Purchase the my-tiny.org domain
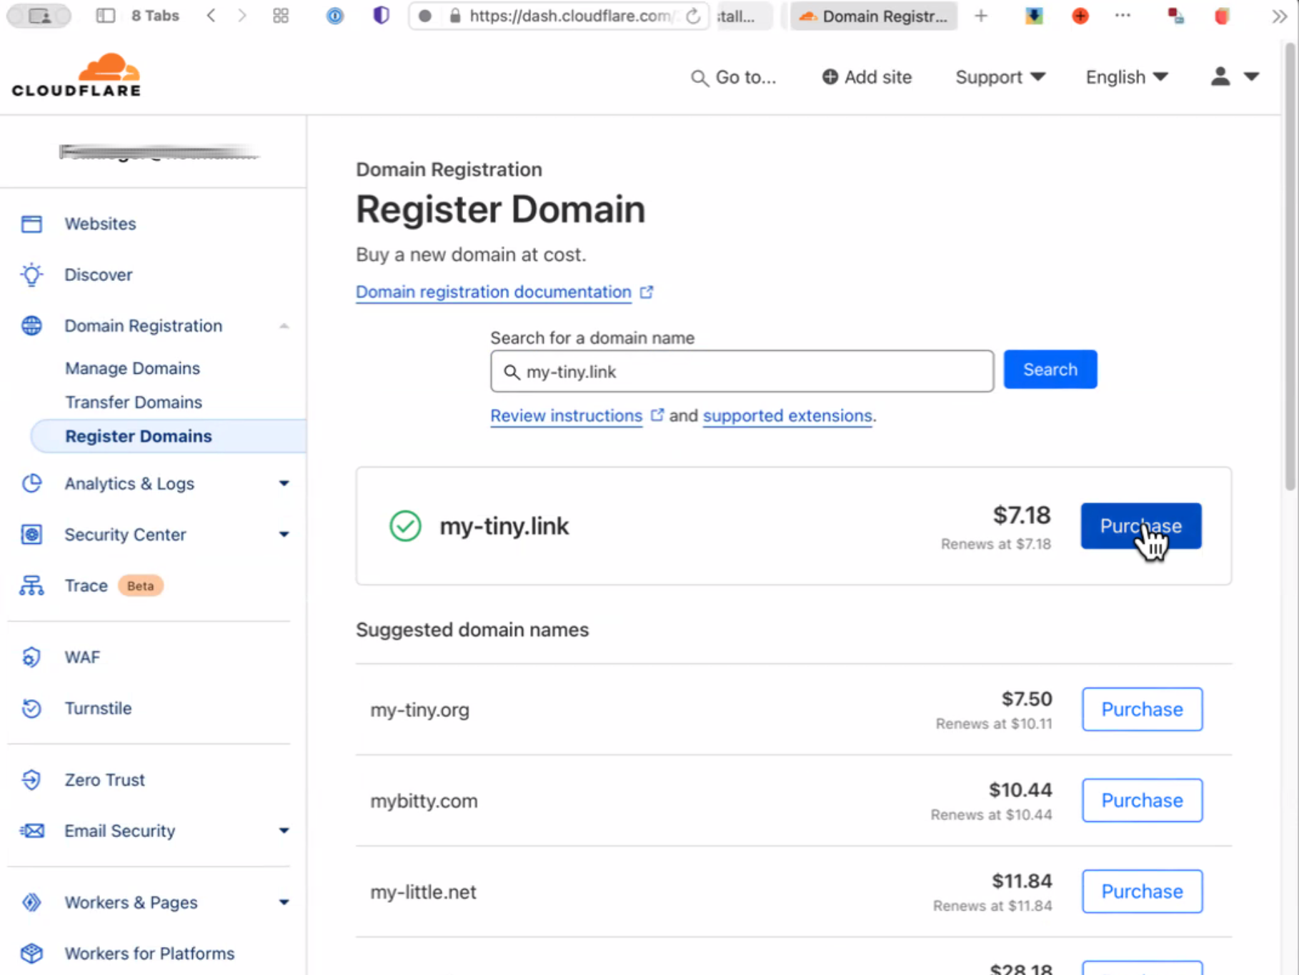This screenshot has height=975, width=1299. tap(1143, 709)
